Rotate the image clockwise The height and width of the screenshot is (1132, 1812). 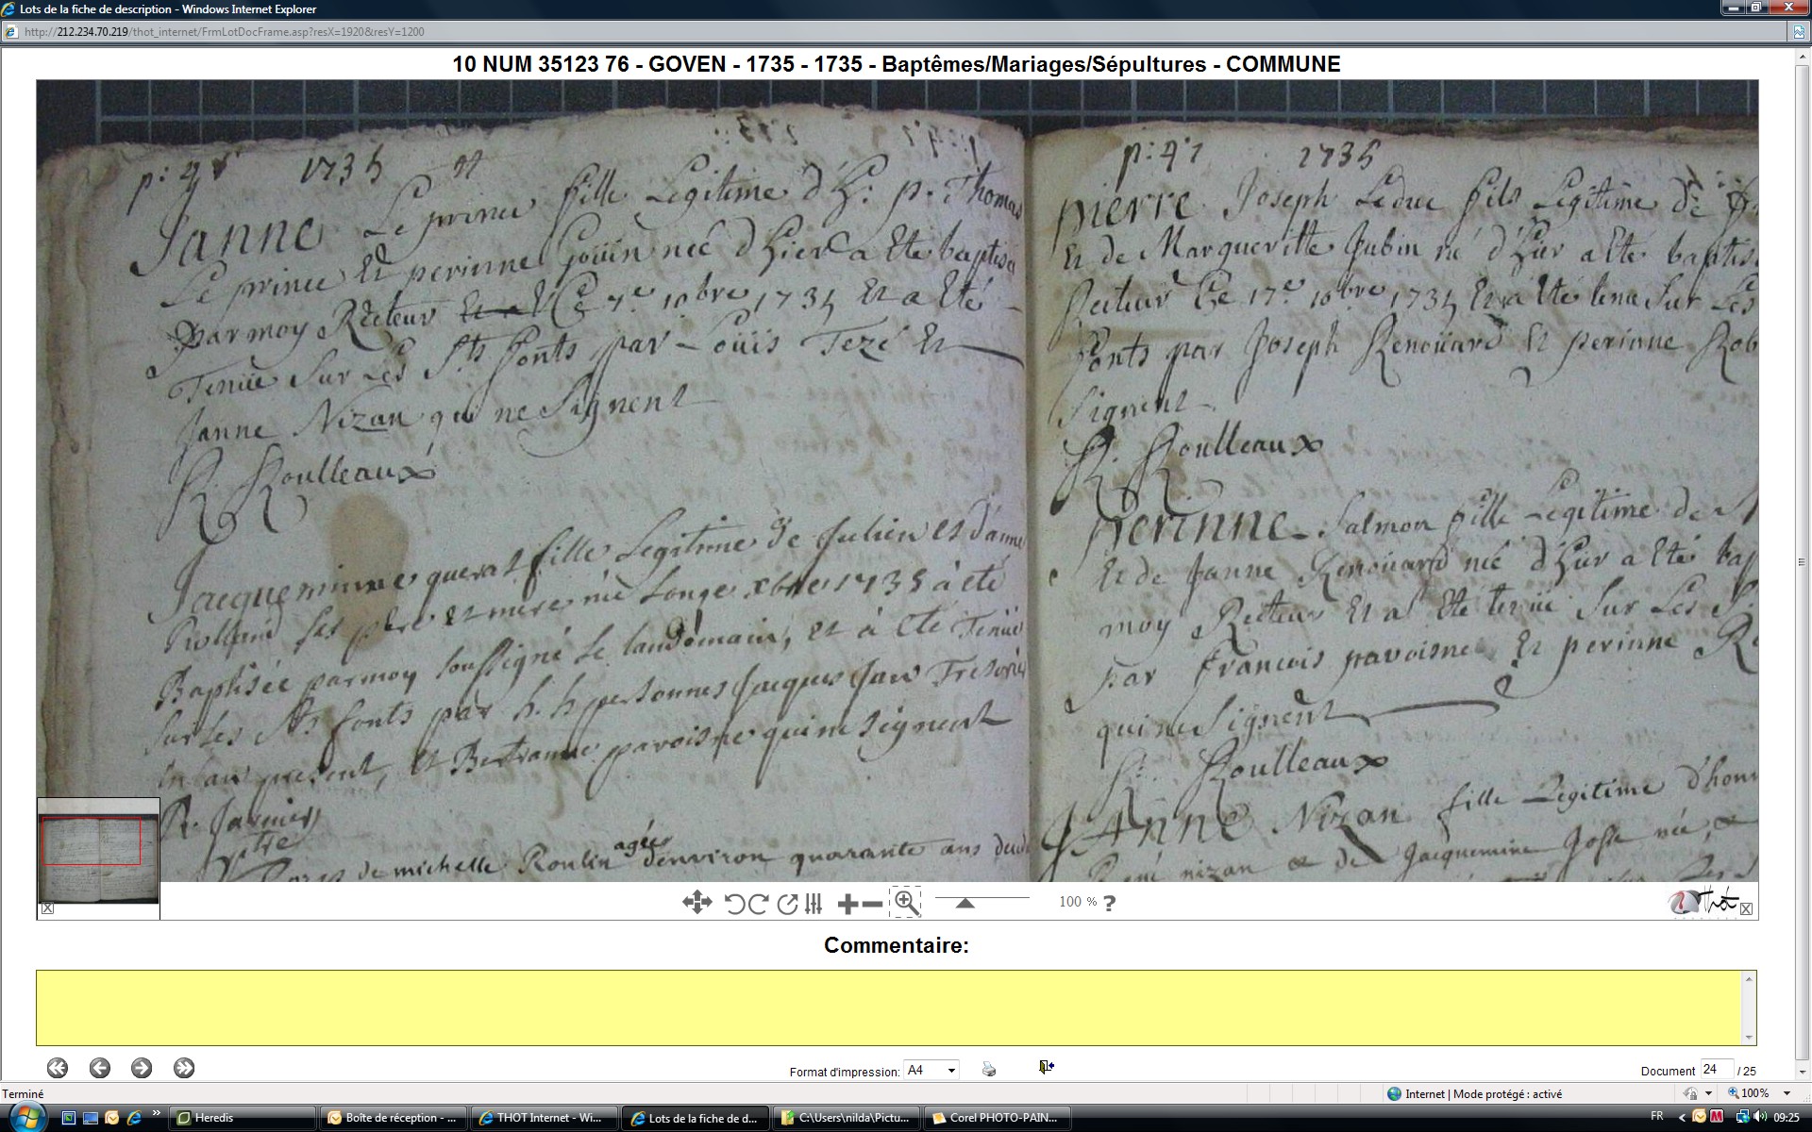pyautogui.click(x=758, y=904)
